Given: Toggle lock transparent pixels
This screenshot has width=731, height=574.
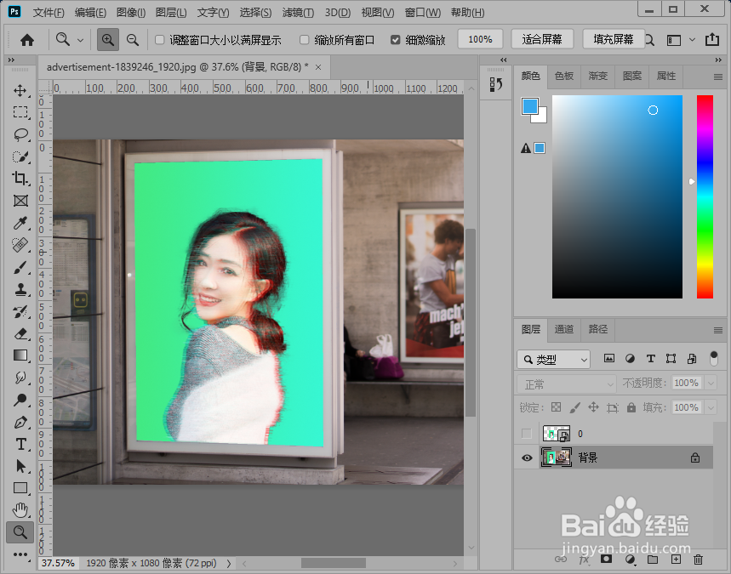Looking at the screenshot, I should point(557,407).
